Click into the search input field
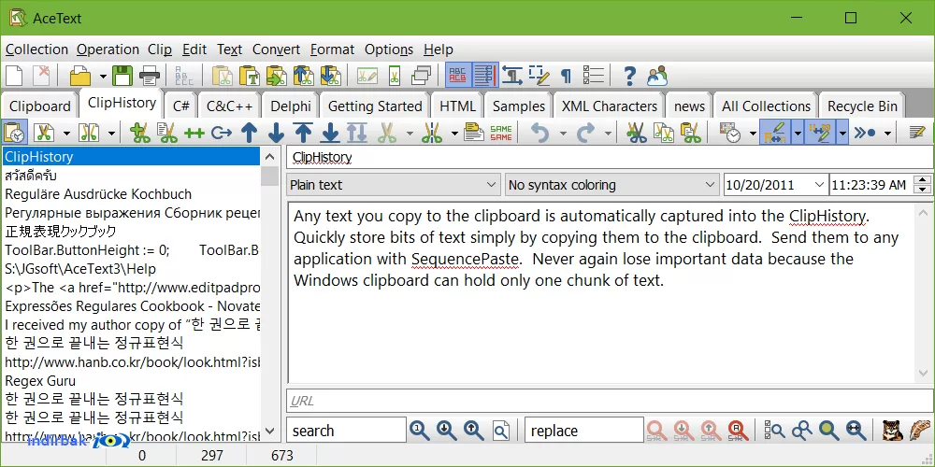 click(347, 430)
